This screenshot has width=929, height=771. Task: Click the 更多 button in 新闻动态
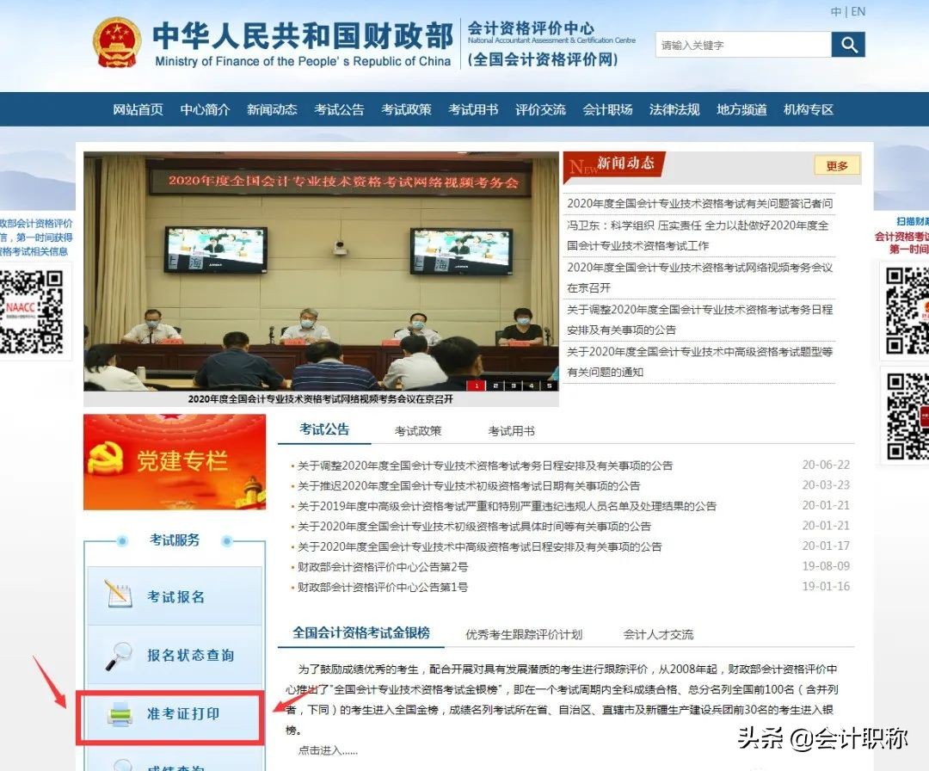835,165
